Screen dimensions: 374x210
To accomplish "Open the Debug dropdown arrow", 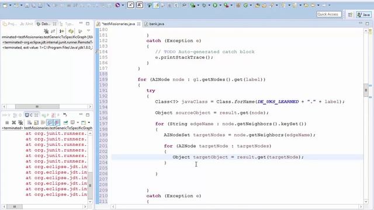I will [209, 5].
